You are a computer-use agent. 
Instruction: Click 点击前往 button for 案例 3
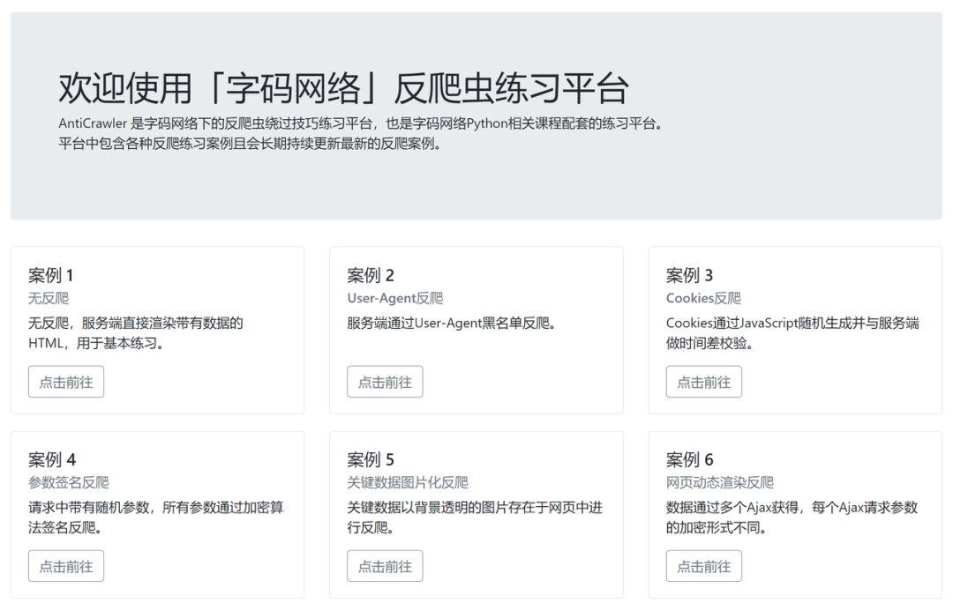pos(703,381)
